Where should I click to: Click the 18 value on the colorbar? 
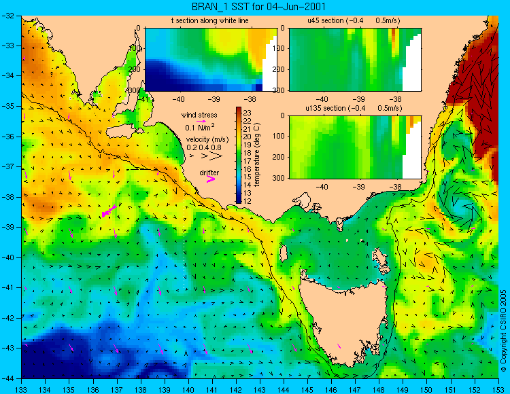tap(248, 153)
